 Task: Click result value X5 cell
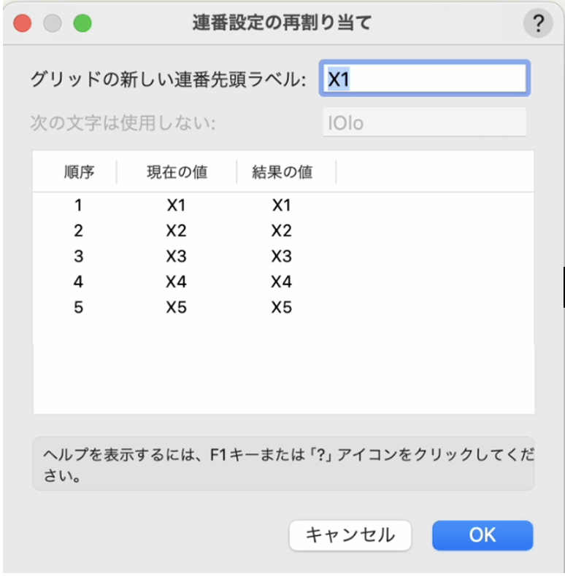pos(282,307)
